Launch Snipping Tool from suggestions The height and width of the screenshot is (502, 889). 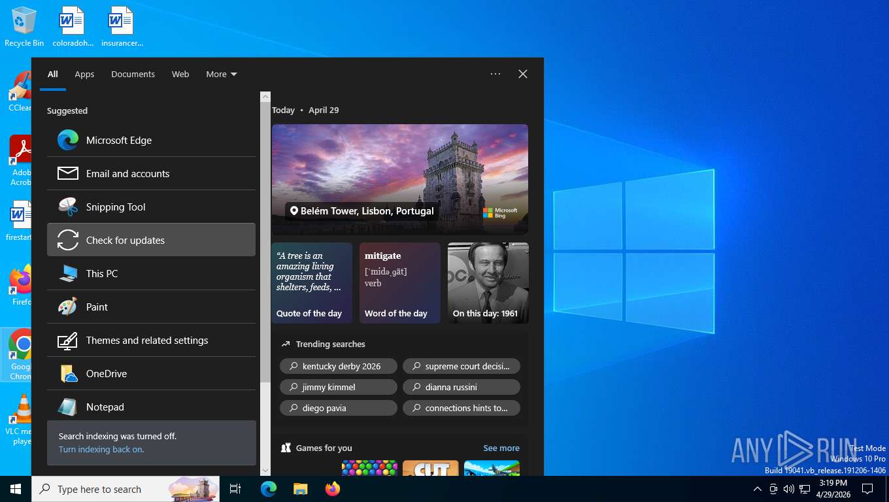click(x=151, y=207)
